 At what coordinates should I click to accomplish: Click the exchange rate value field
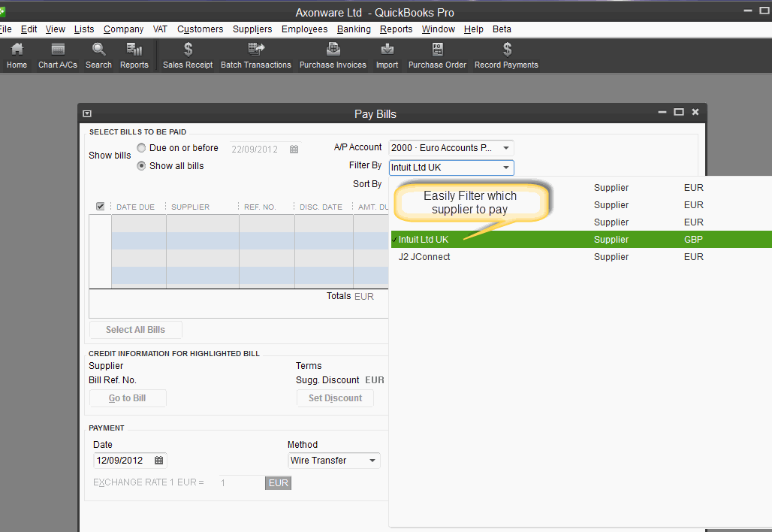click(243, 482)
